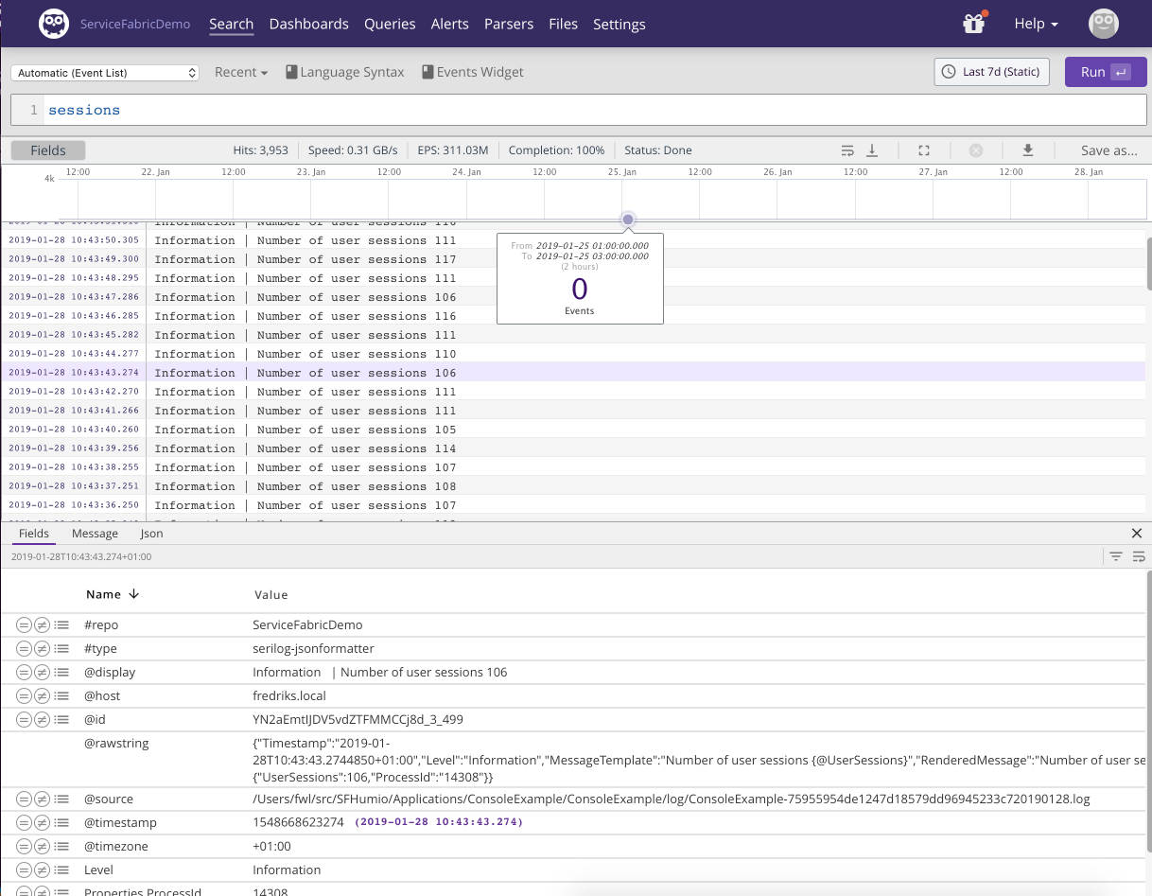Open the Automatic (Event List) dropdown
Image resolution: width=1152 pixels, height=896 pixels.
105,73
